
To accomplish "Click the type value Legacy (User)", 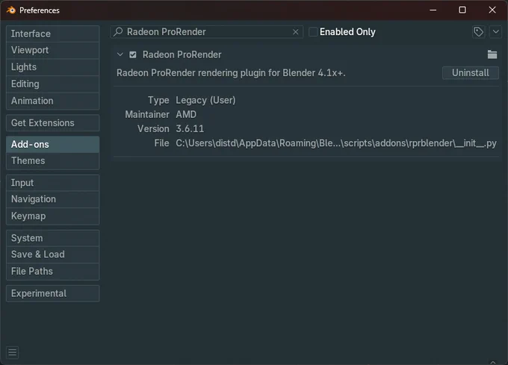I will tap(205, 100).
